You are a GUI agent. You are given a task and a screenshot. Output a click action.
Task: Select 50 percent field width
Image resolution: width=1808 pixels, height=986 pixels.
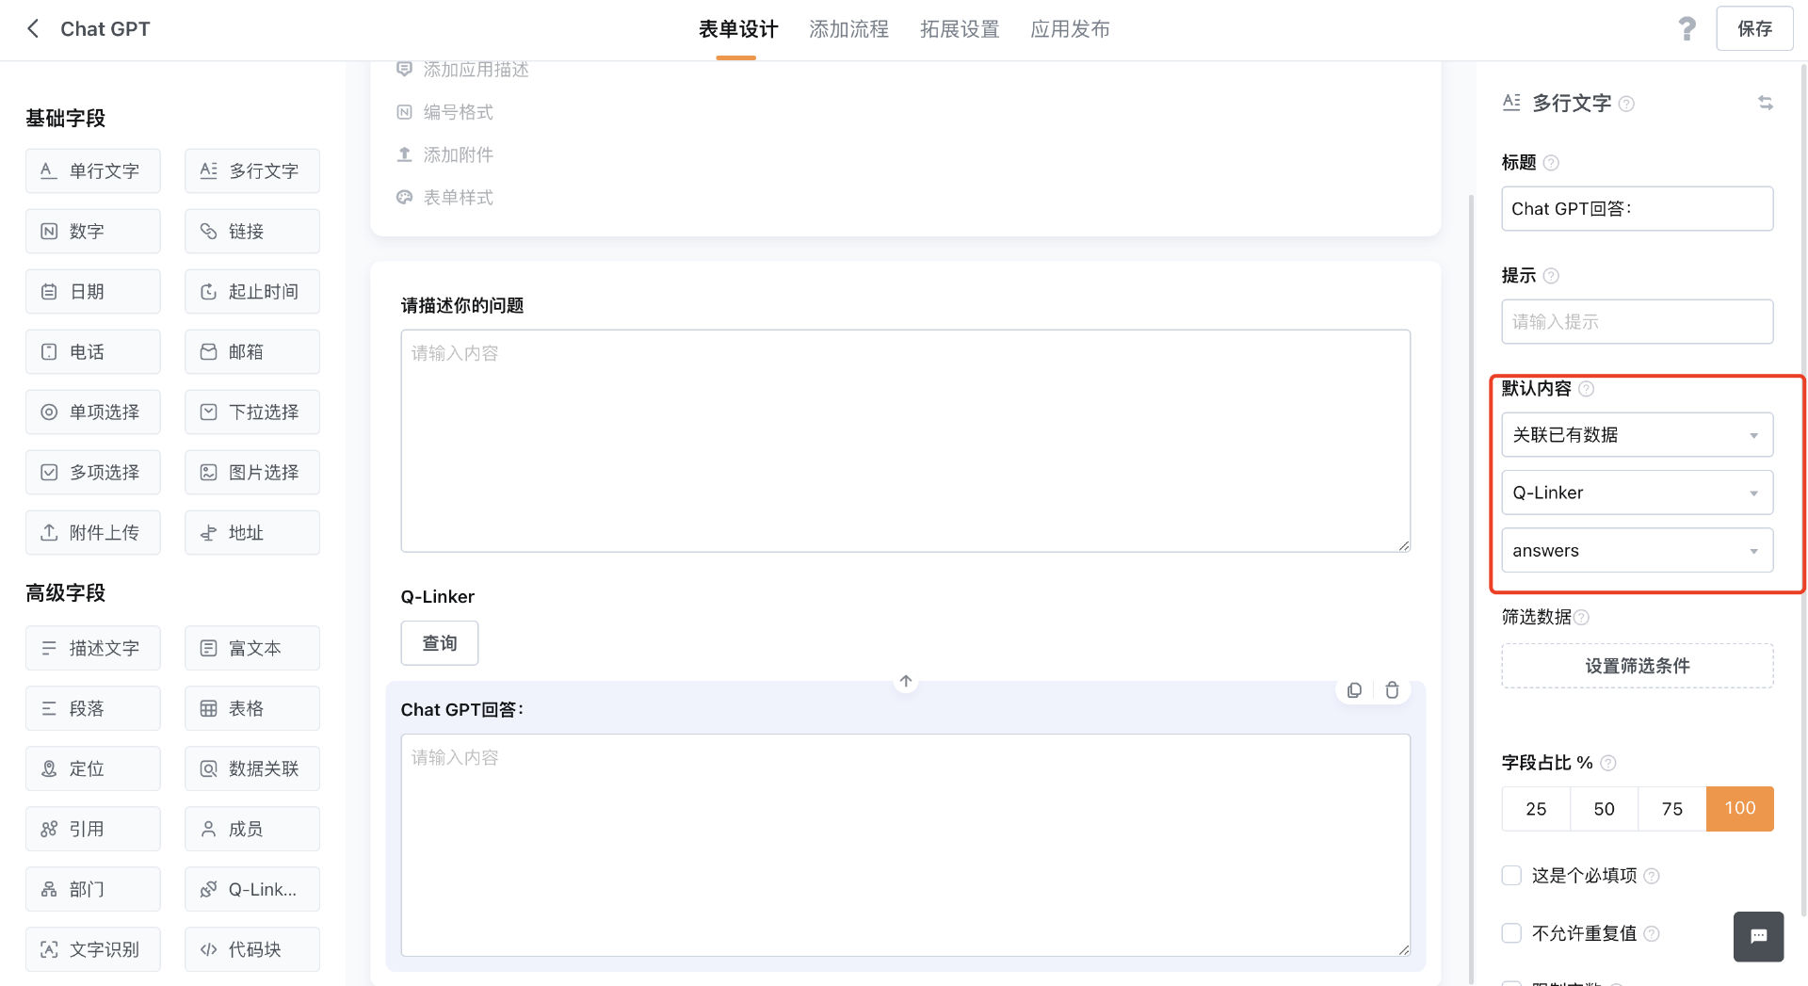(1604, 809)
